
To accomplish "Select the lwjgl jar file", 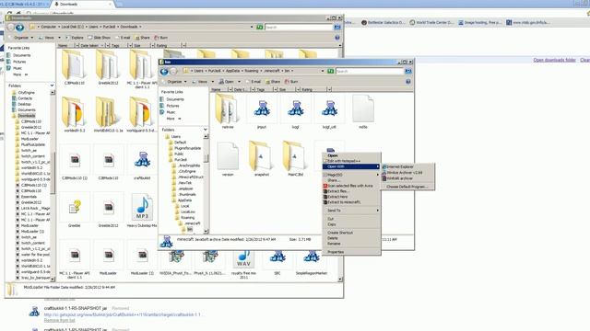I will point(295,111).
